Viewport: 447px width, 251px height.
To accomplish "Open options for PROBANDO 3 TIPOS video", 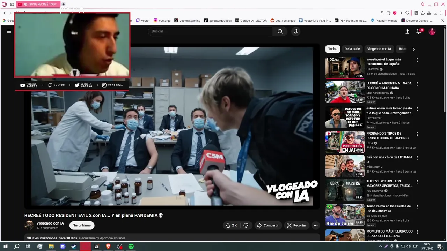I will (x=417, y=134).
